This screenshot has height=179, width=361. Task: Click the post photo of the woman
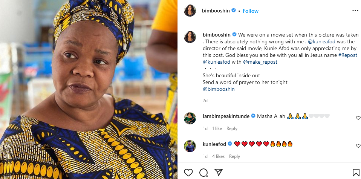coord(89,89)
